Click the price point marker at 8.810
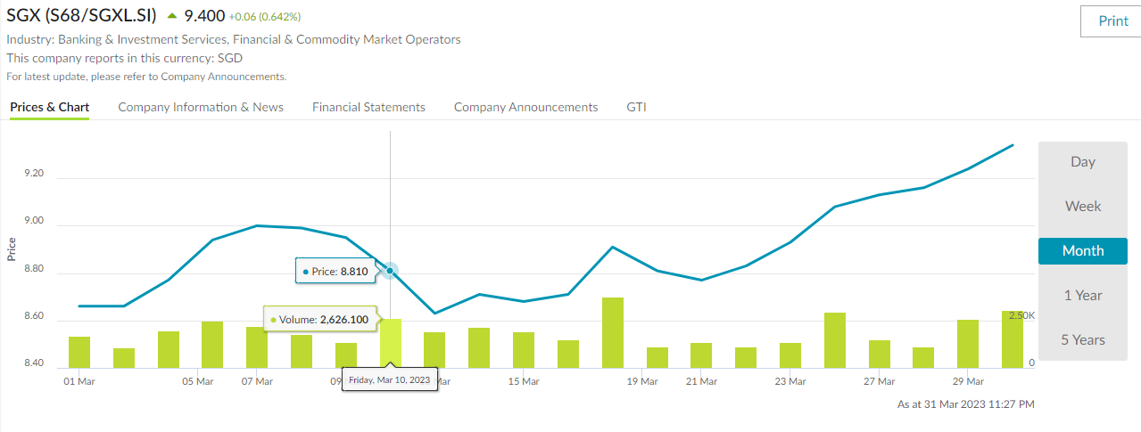The height and width of the screenshot is (432, 1141). 390,270
